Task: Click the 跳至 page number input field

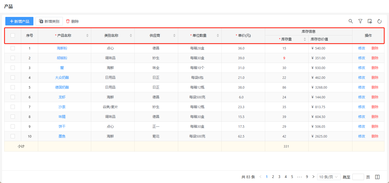Action: pyautogui.click(x=358, y=177)
